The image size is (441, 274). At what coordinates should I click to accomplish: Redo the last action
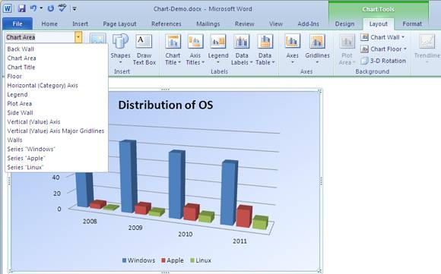pos(51,8)
